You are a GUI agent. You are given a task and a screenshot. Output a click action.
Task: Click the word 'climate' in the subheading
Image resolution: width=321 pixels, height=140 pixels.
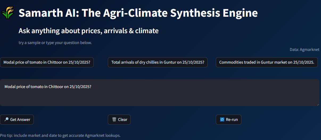tap(147, 31)
